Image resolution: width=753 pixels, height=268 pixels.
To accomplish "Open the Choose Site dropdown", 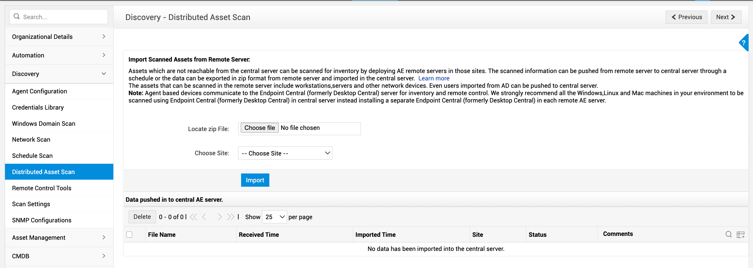I will tap(285, 153).
